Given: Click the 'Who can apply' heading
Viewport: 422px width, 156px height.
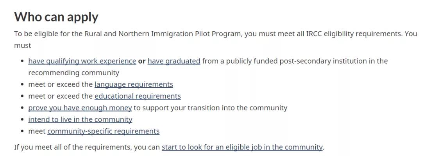Looking at the screenshot, I should pyautogui.click(x=56, y=17).
